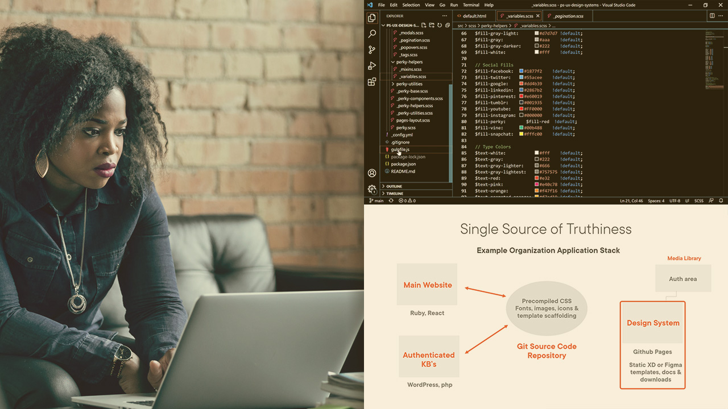
Task: Click the notifications bell in status bar
Action: 721,201
